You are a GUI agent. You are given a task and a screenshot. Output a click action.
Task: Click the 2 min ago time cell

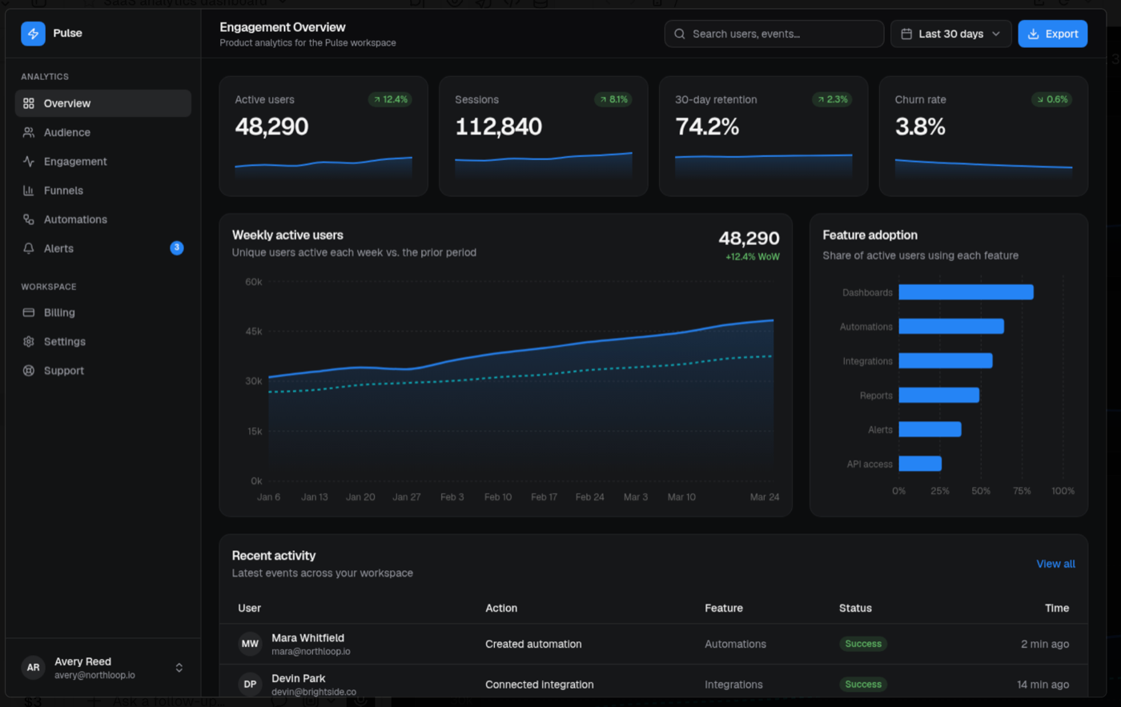click(x=1045, y=644)
